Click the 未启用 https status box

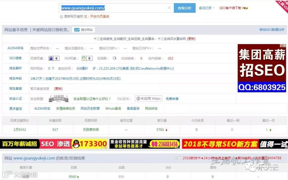[x=149, y=99]
